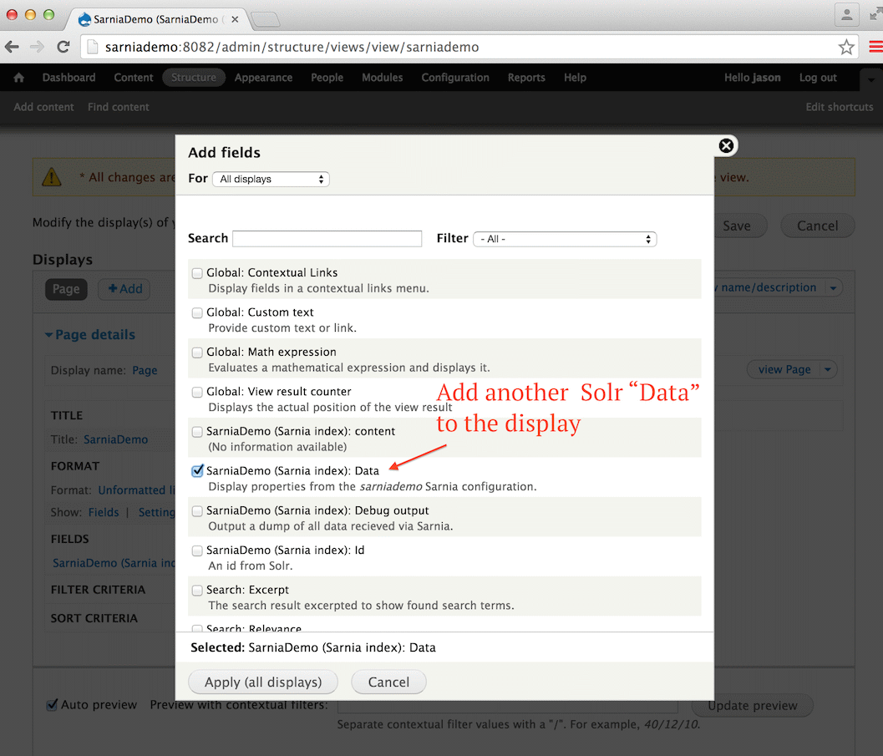The image size is (883, 756).
Task: Open the Filter '- All -' dropdown
Action: (x=565, y=239)
